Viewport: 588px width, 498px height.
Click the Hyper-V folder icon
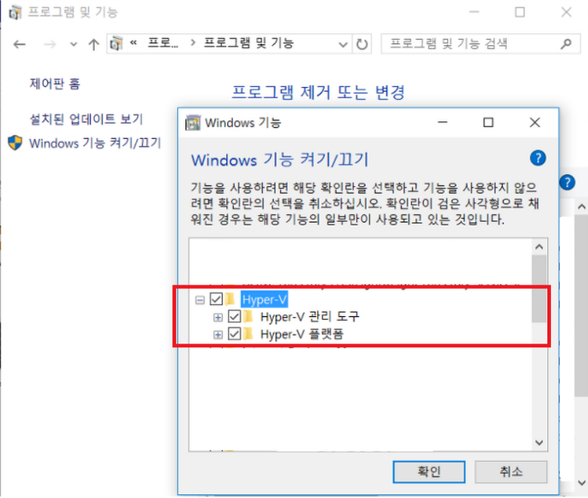pos(230,299)
